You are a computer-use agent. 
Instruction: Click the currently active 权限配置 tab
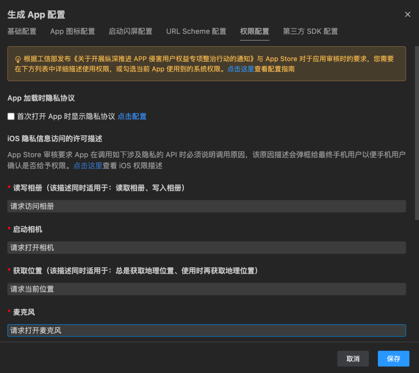point(255,31)
